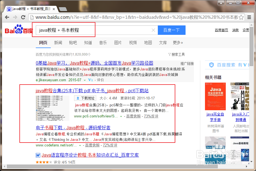
Task: Click the 73%好评 link
Action: 151,116
